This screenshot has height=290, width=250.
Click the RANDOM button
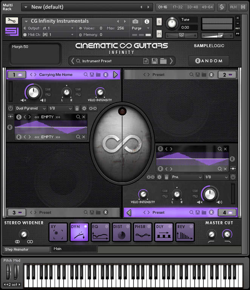coord(209,61)
